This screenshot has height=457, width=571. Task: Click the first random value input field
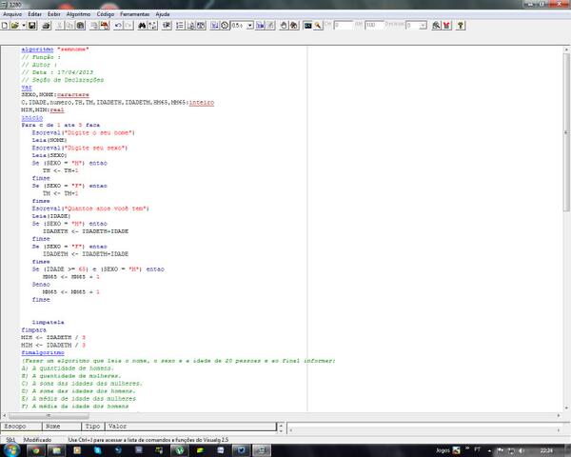click(344, 26)
